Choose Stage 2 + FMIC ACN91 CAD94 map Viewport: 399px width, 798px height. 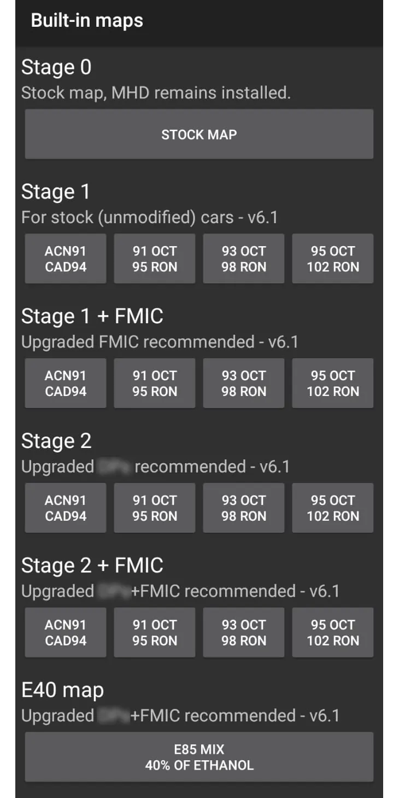[66, 632]
